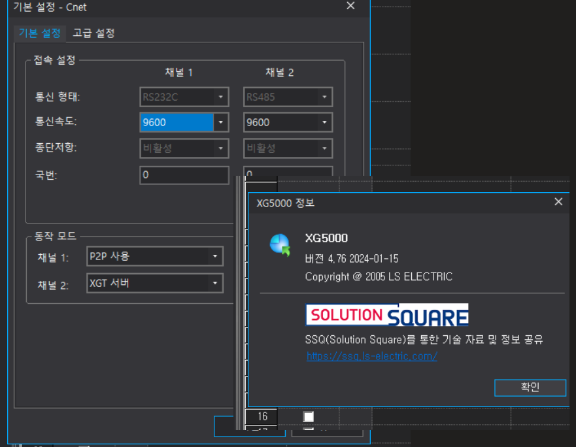Open the 9600 baud rate dropdown for 채널 1

(x=221, y=122)
